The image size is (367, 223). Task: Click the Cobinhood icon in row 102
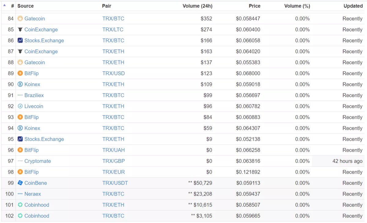pos(20,216)
